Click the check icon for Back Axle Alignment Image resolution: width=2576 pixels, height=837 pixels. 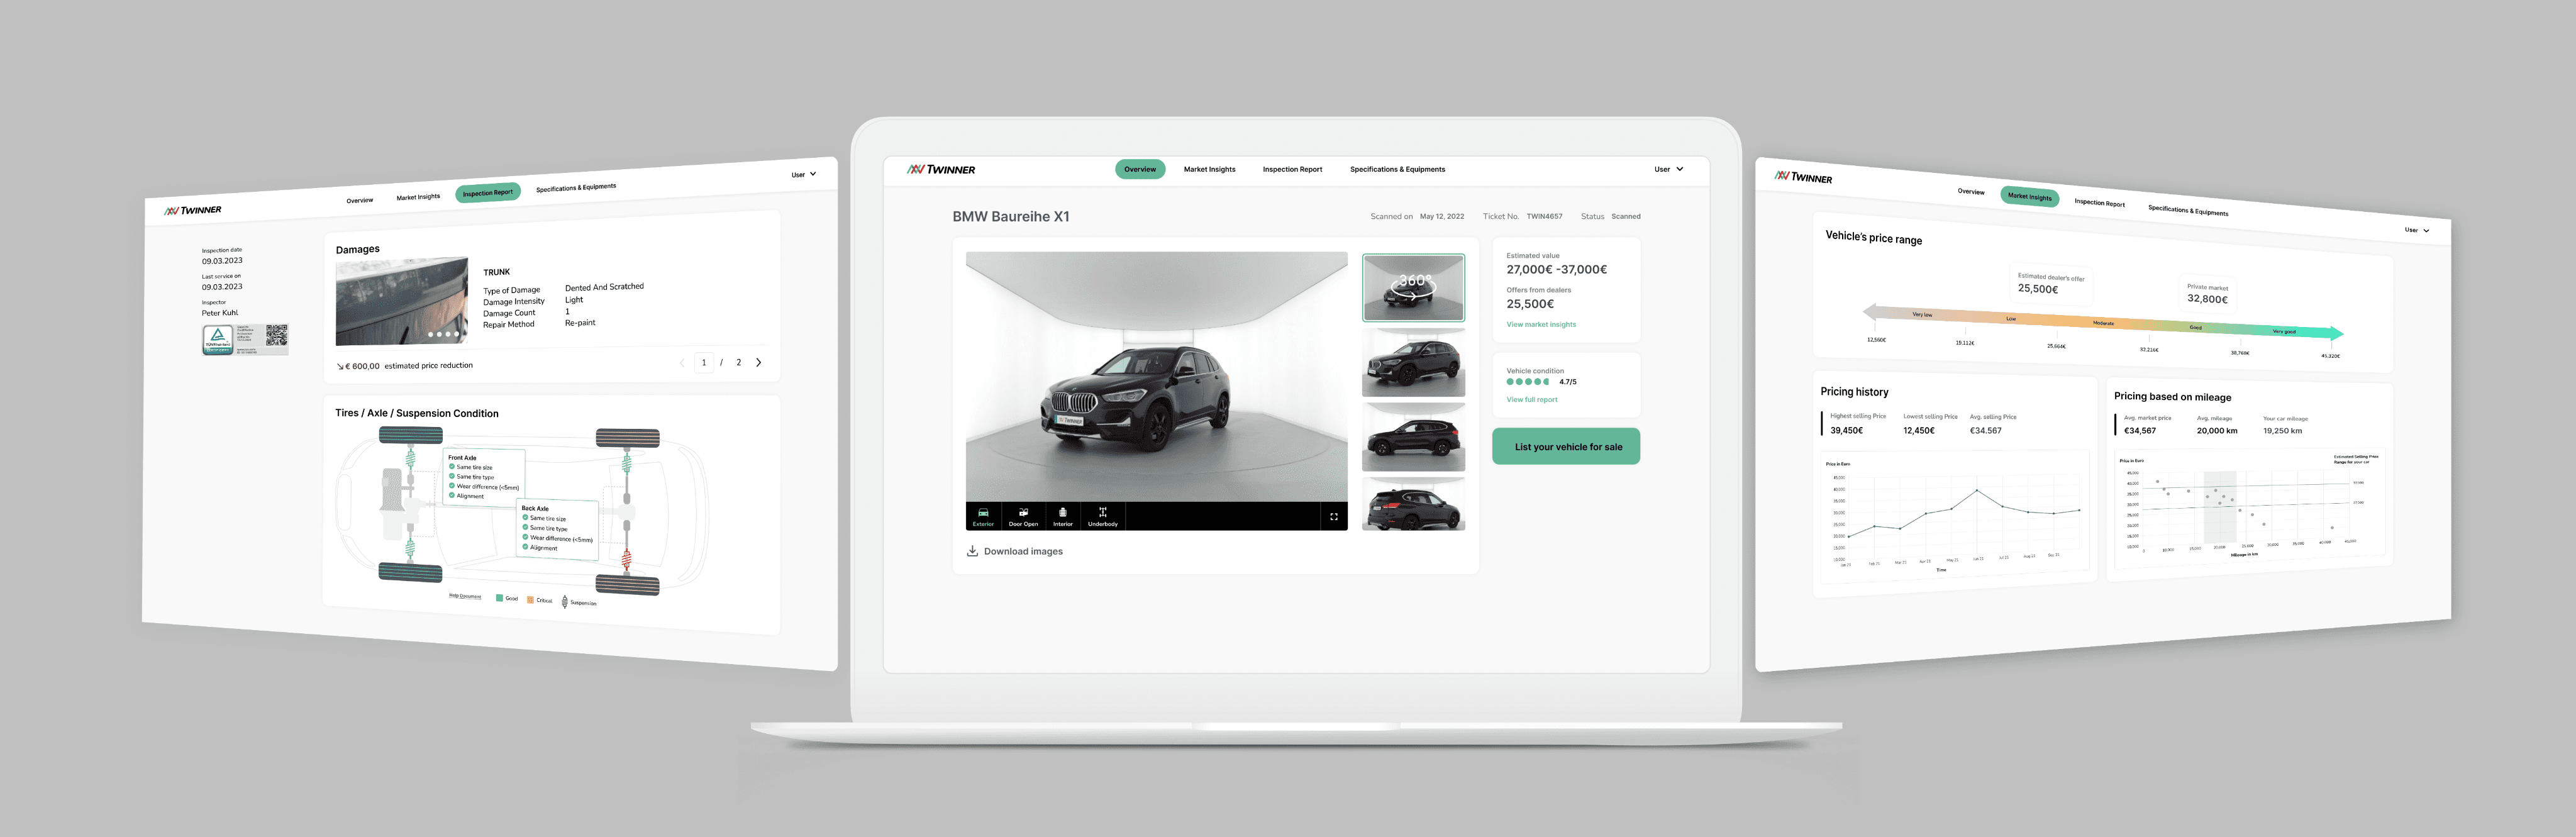[525, 546]
